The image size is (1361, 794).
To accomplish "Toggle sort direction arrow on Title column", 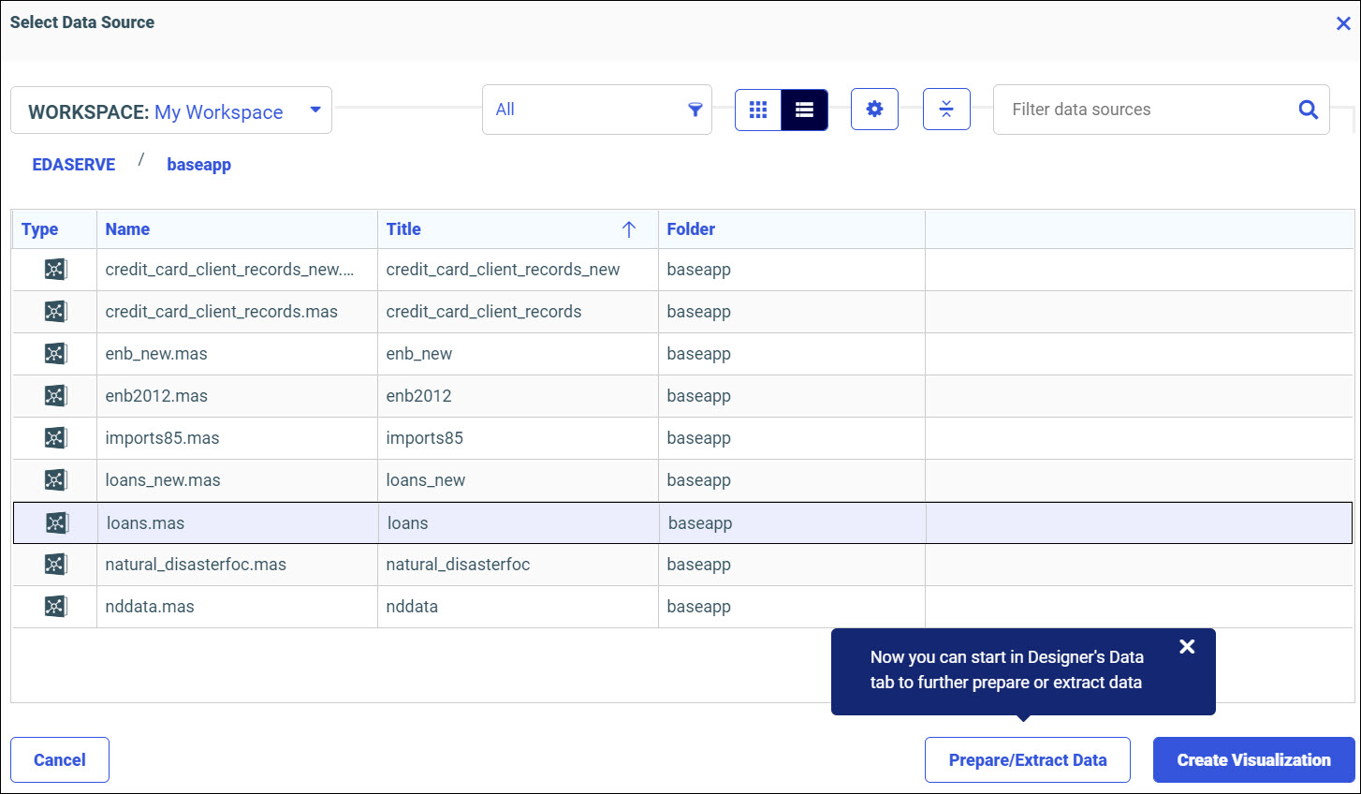I will point(629,229).
